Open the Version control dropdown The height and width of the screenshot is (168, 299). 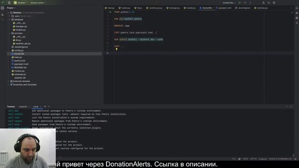click(38, 3)
